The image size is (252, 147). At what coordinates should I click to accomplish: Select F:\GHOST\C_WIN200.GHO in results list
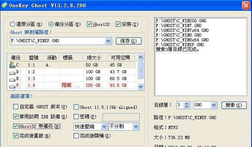click(x=181, y=21)
